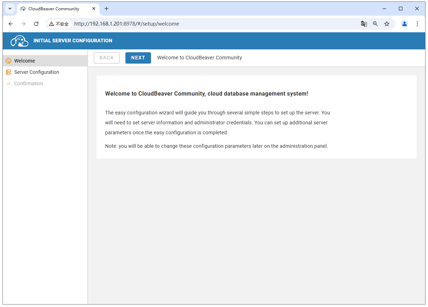Click the BACK button
428x307 pixels.
[107, 58]
